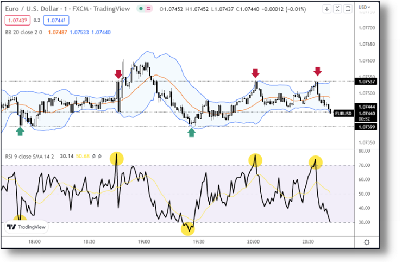Click the 1.07537 horizontal line price label

(366, 82)
